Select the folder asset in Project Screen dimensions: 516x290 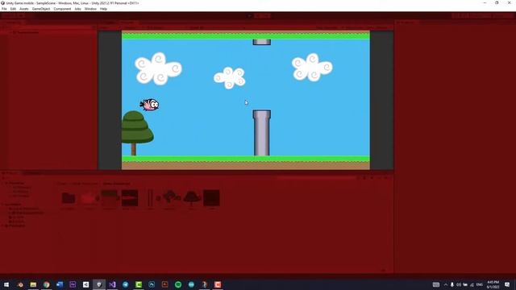69,198
